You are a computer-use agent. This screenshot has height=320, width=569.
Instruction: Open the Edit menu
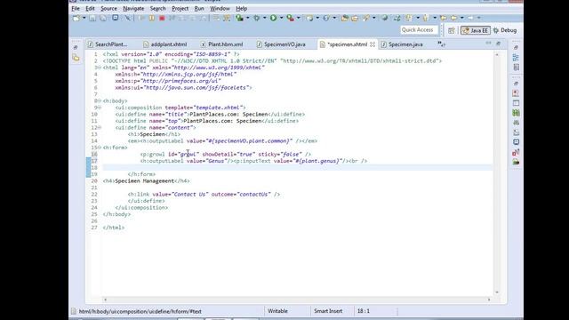pyautogui.click(x=90, y=8)
